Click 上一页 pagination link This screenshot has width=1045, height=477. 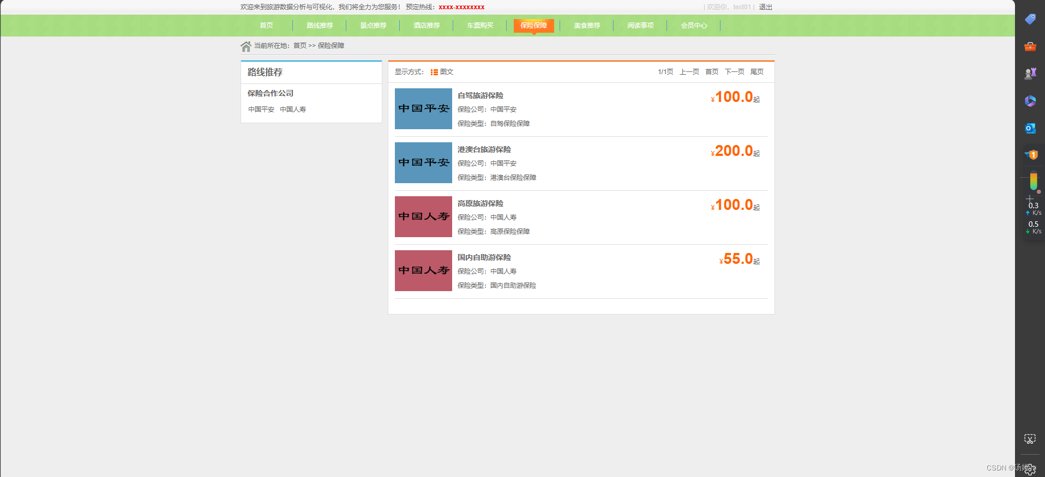tap(689, 72)
